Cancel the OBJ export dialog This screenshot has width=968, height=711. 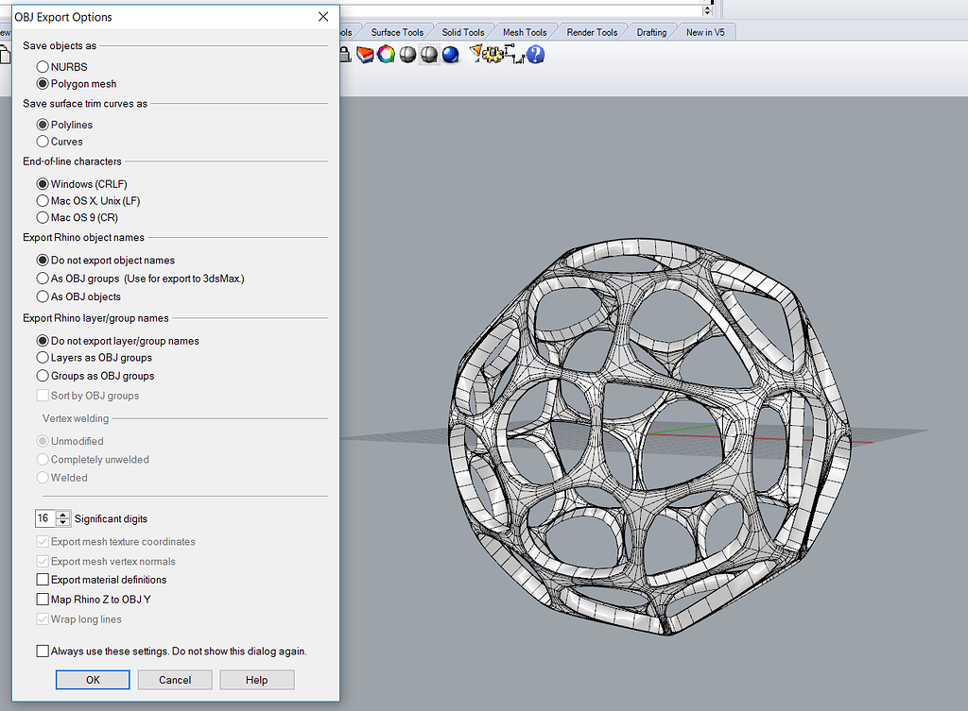click(174, 679)
